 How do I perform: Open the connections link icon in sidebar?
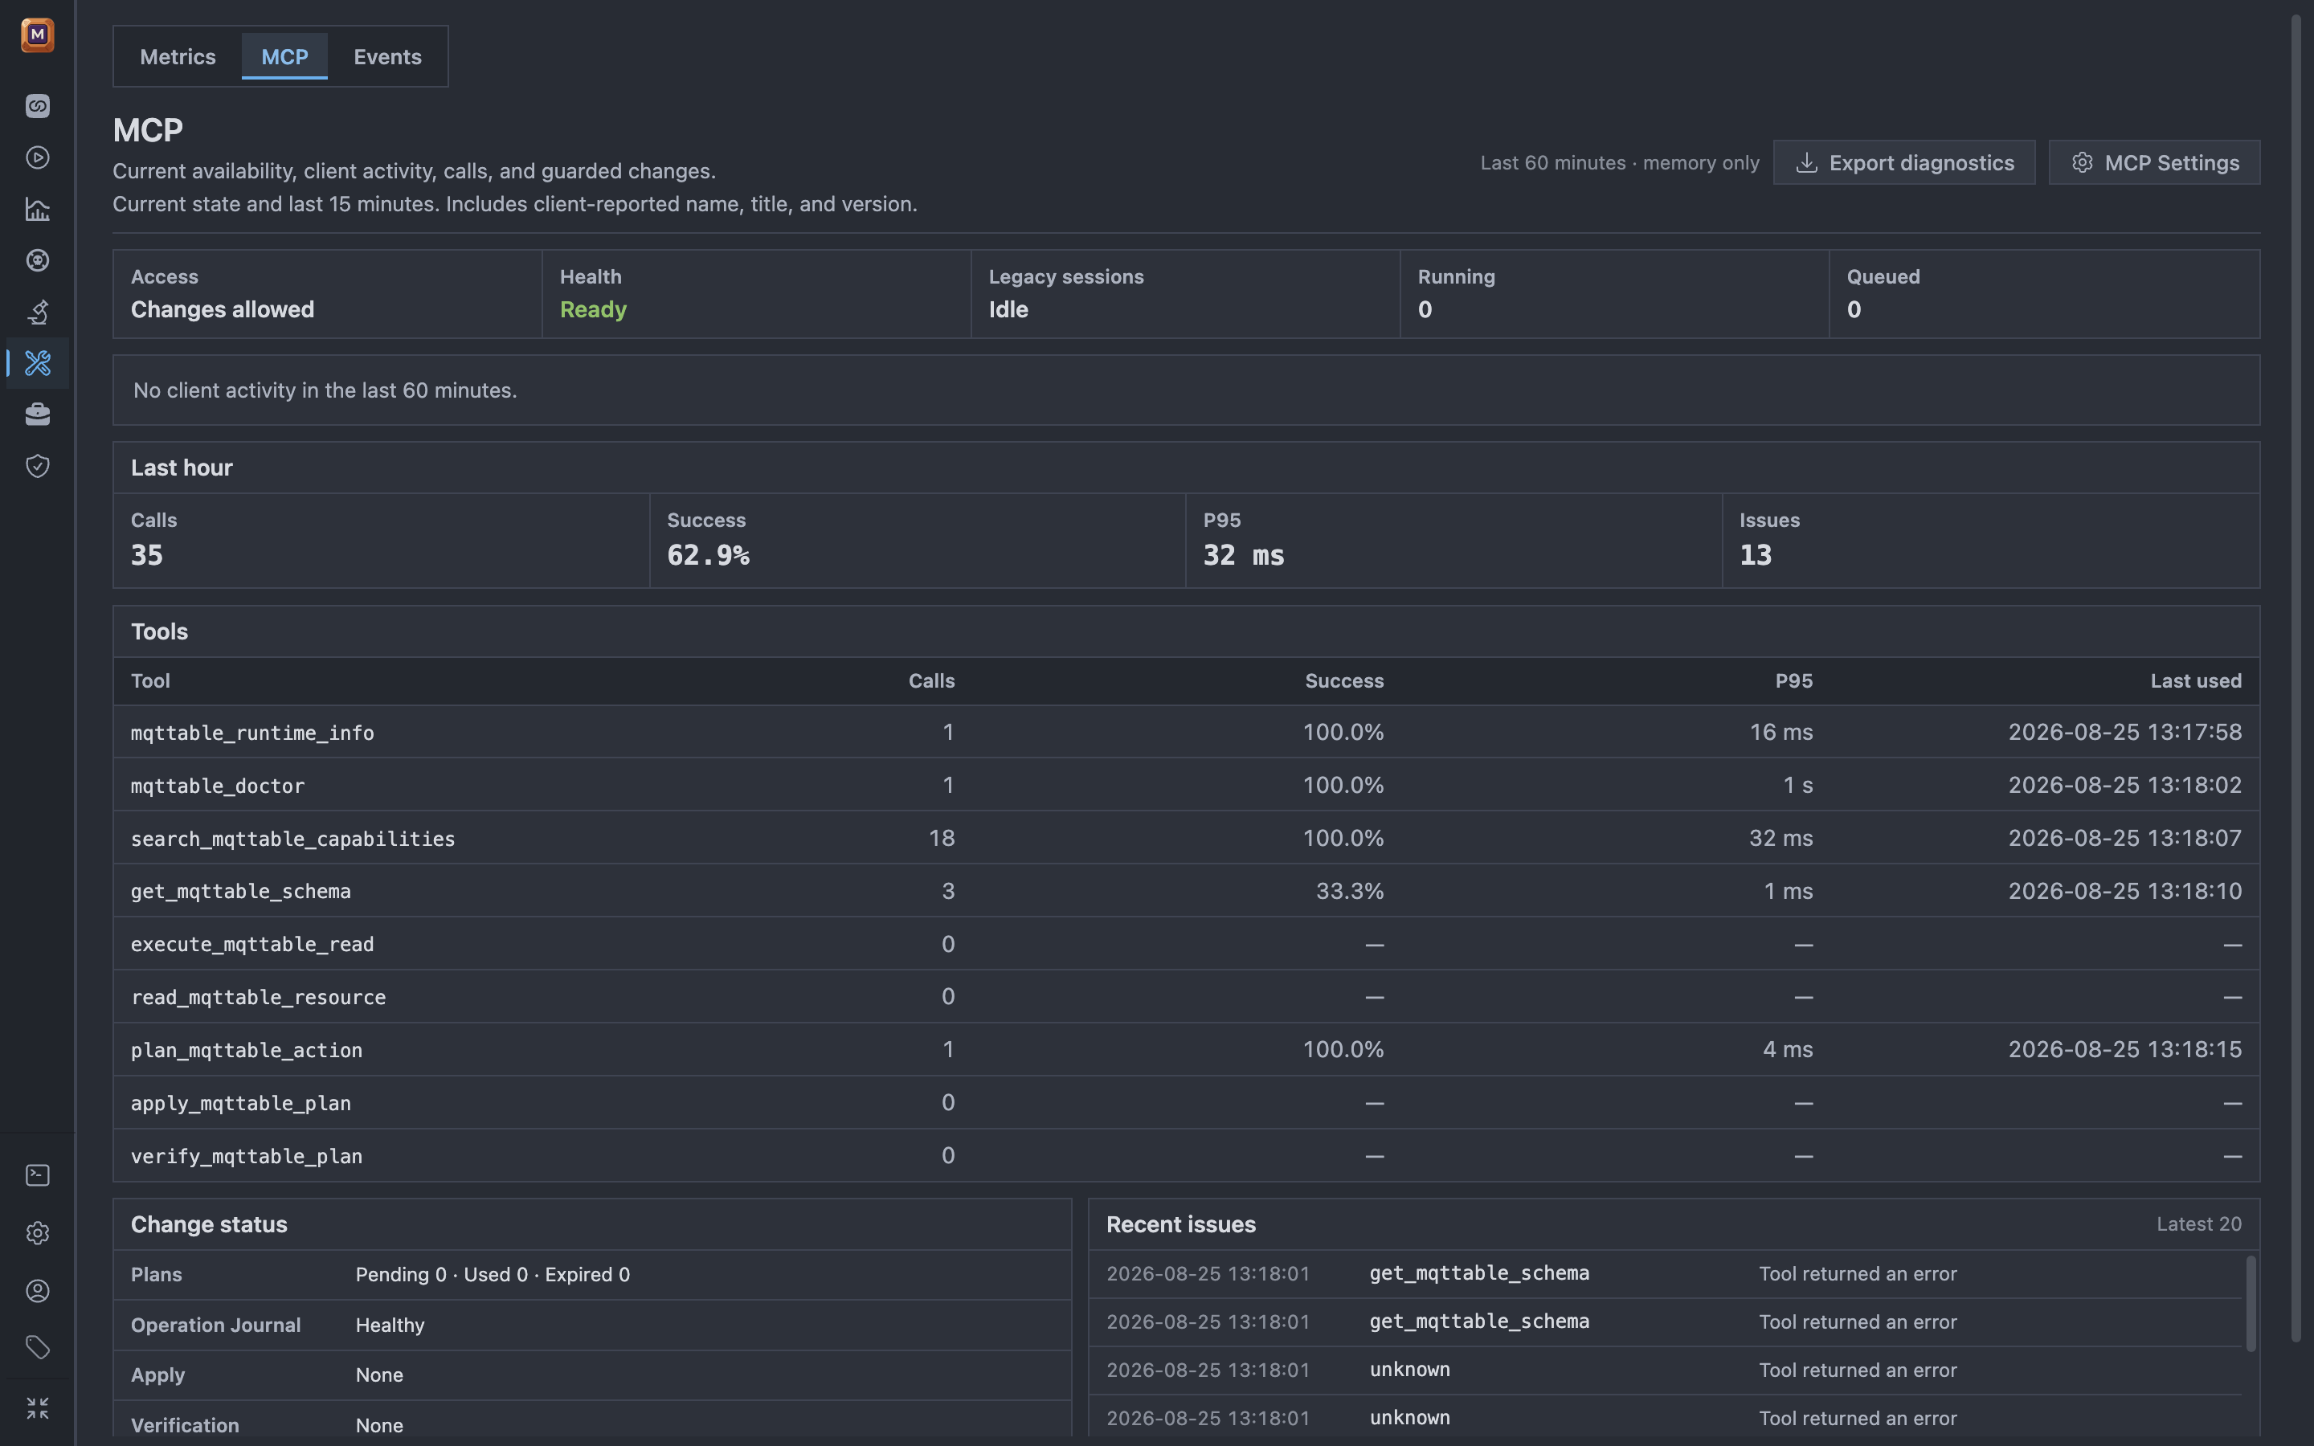coord(37,106)
